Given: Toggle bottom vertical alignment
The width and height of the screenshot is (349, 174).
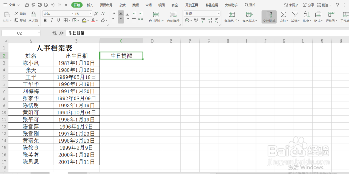Looking at the screenshot, I should (127, 14).
